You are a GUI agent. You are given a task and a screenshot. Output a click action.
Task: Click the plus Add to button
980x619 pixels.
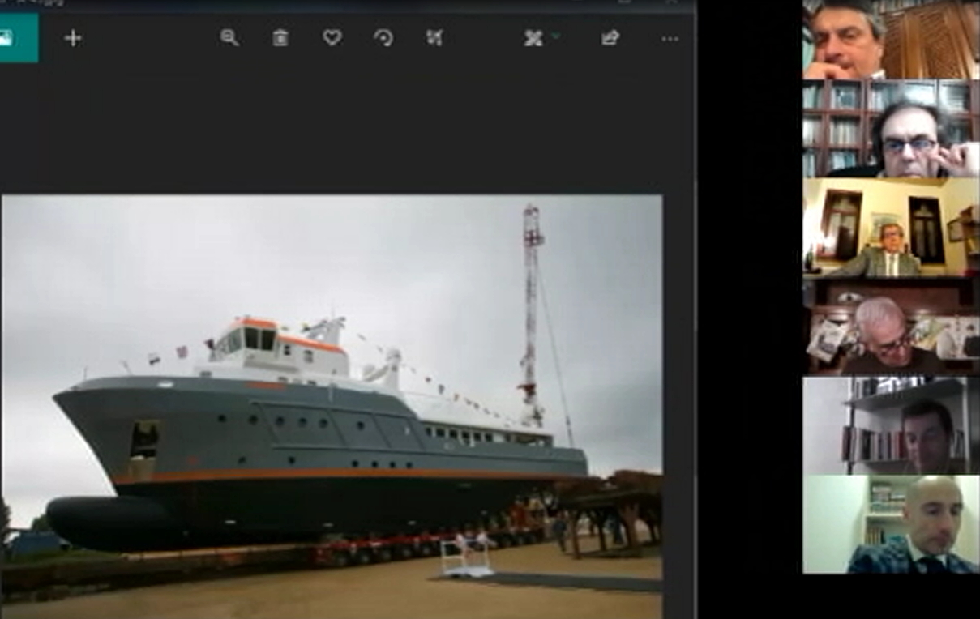(73, 38)
